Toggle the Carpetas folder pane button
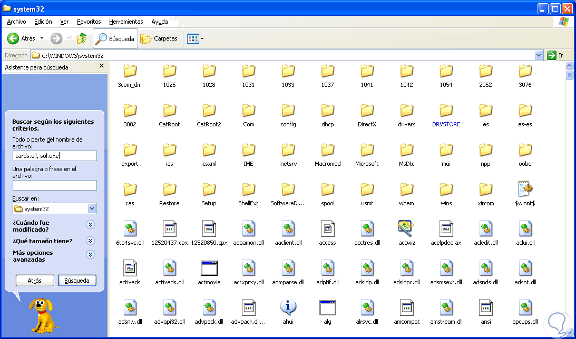This screenshot has height=339, width=576. click(160, 38)
